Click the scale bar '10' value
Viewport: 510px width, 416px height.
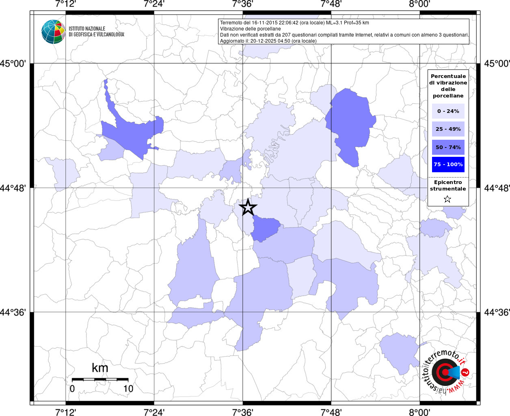pyautogui.click(x=128, y=389)
